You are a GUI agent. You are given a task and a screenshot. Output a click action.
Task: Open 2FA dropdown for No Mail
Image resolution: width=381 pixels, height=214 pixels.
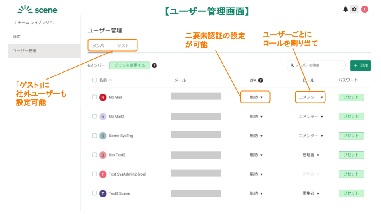point(256,97)
